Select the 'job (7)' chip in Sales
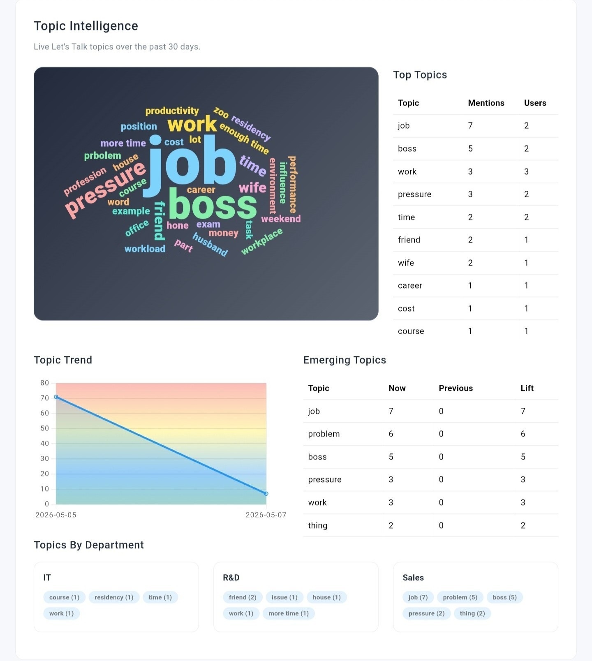 [418, 597]
